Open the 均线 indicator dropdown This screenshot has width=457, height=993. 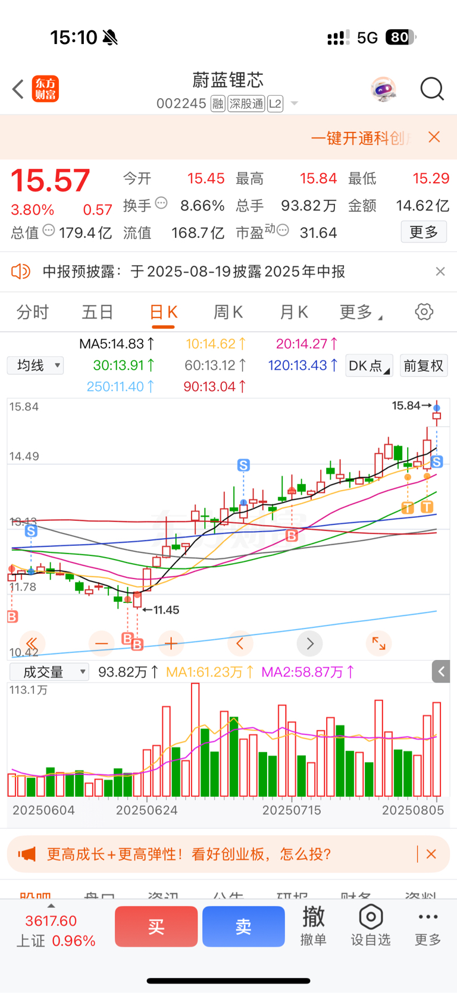pyautogui.click(x=36, y=365)
